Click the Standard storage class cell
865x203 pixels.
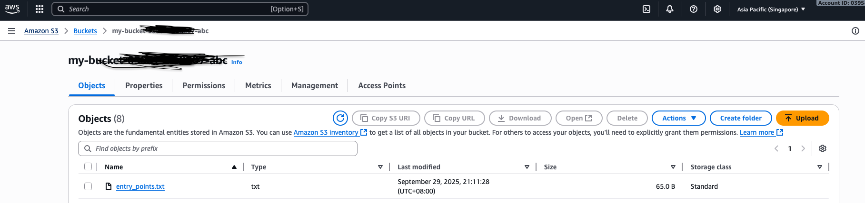[x=704, y=186]
